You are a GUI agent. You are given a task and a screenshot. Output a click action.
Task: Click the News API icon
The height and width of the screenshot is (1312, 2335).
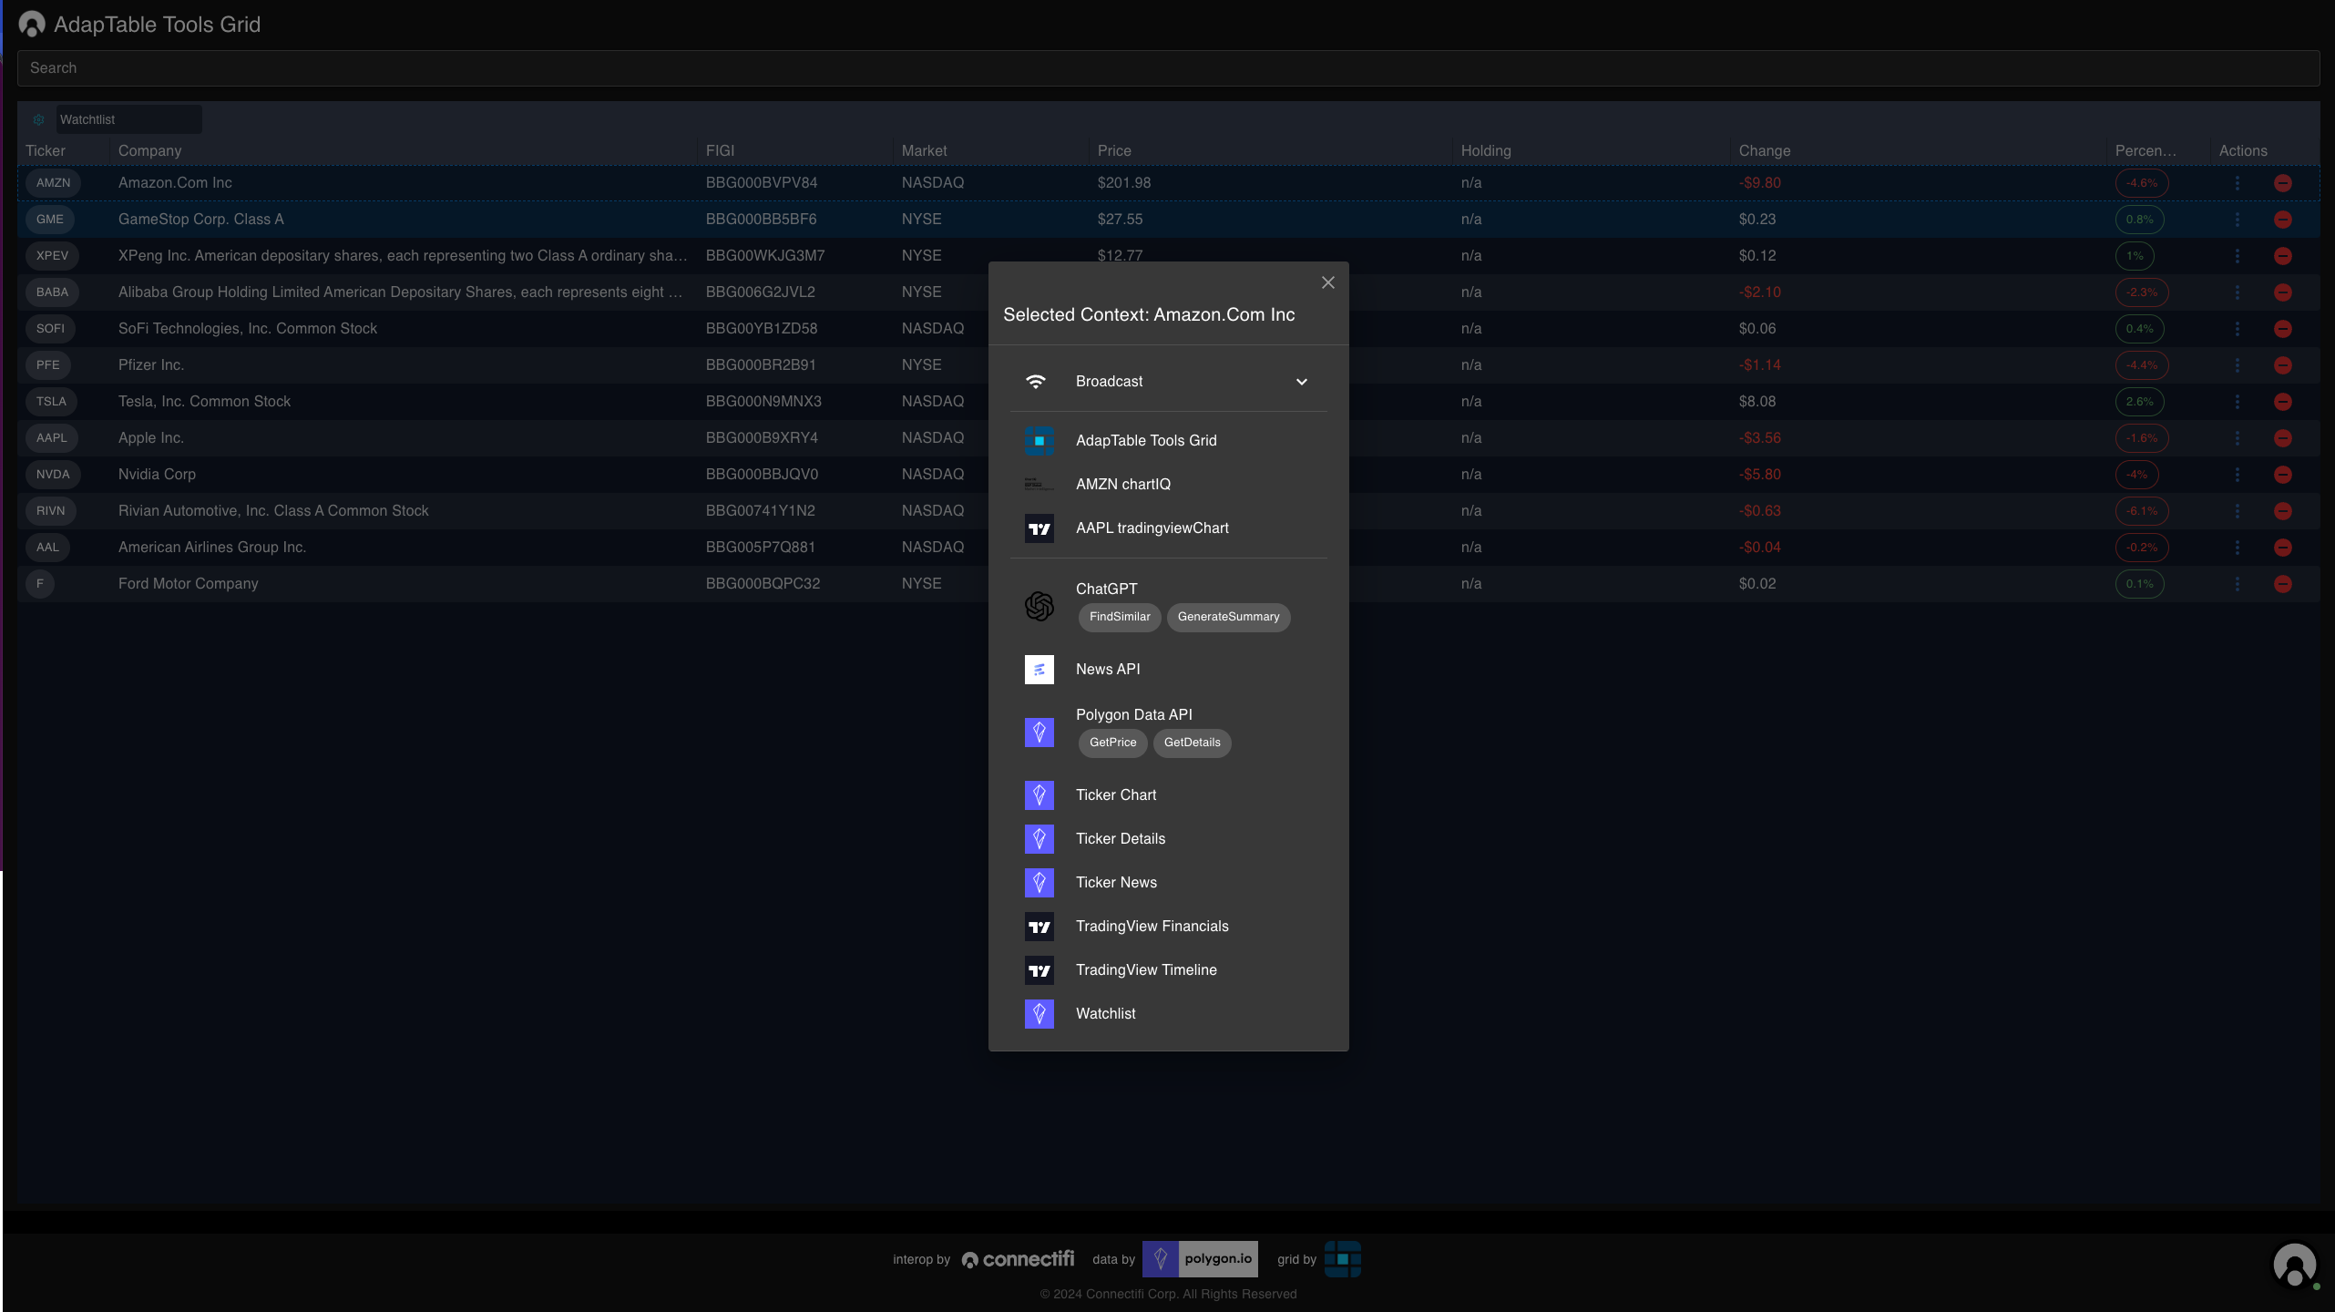point(1039,670)
